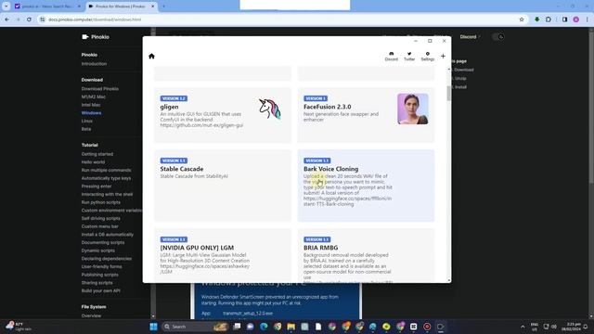
Task: Open Automatically type keys tutorial link
Action: [106, 178]
